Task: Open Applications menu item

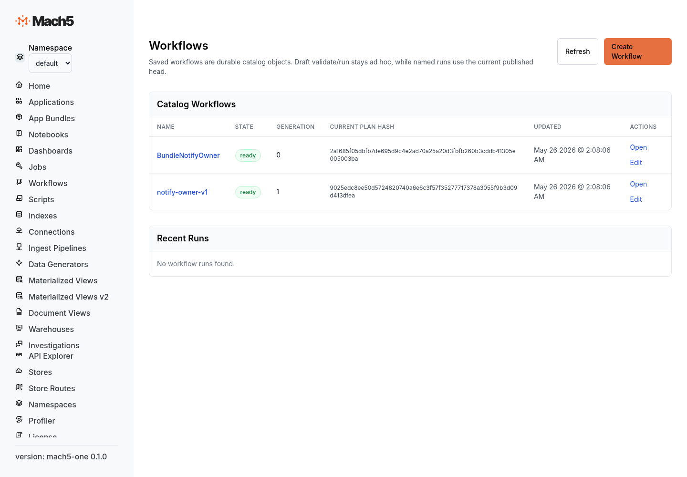Action: (x=51, y=102)
